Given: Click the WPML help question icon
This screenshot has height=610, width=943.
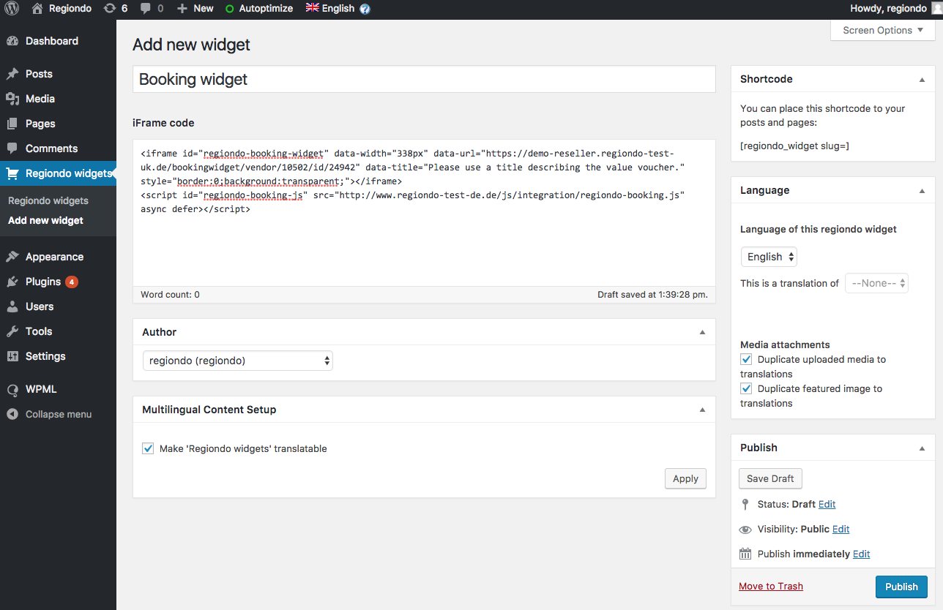Looking at the screenshot, I should coord(365,9).
